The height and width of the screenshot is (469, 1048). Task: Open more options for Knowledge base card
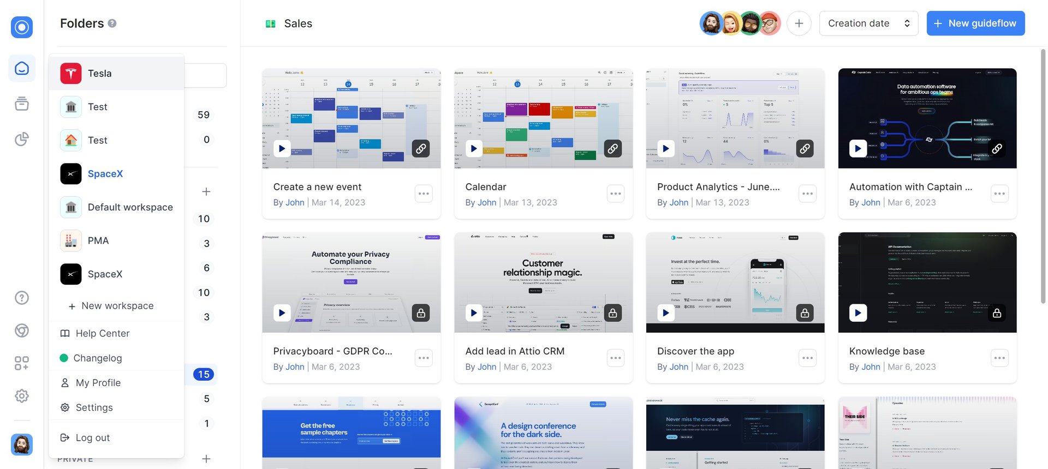tap(1000, 358)
